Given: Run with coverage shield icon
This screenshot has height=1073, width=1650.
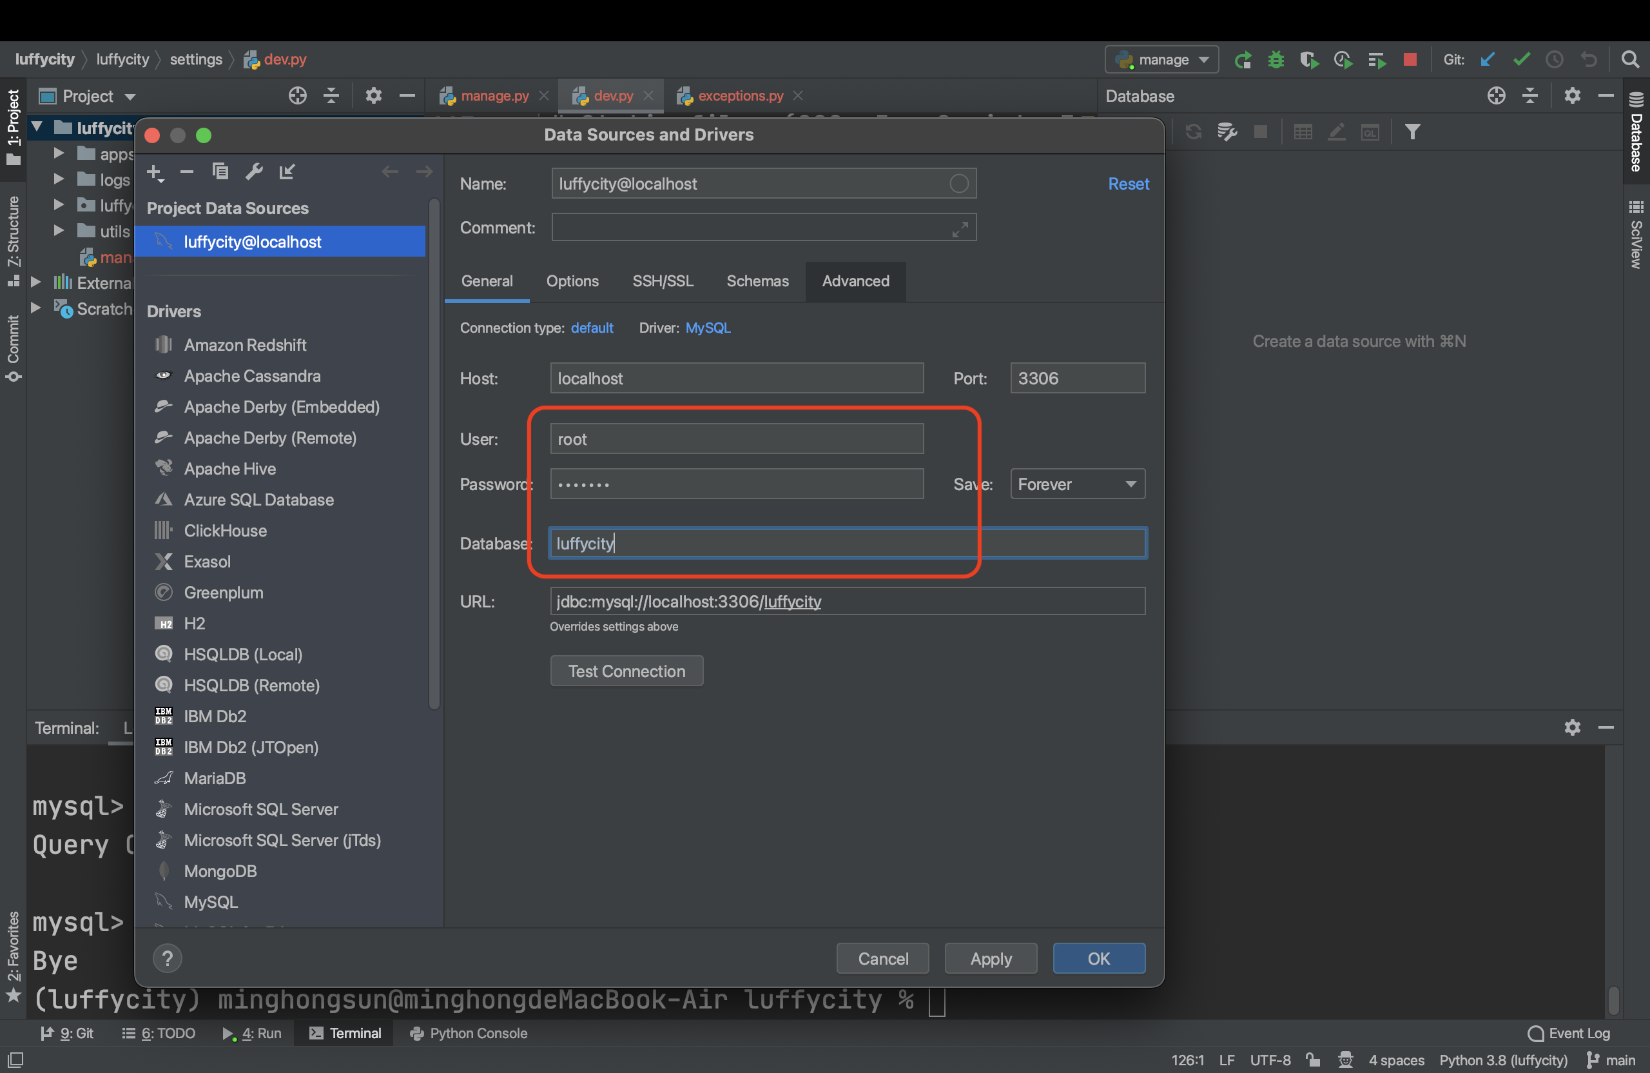Looking at the screenshot, I should click(1309, 60).
